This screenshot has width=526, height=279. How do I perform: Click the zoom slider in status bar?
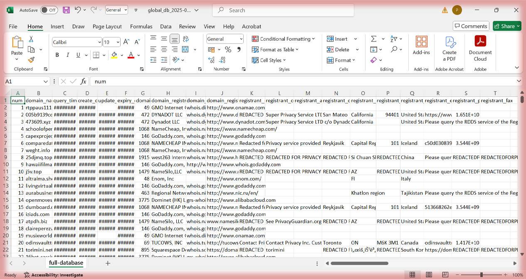click(482, 275)
